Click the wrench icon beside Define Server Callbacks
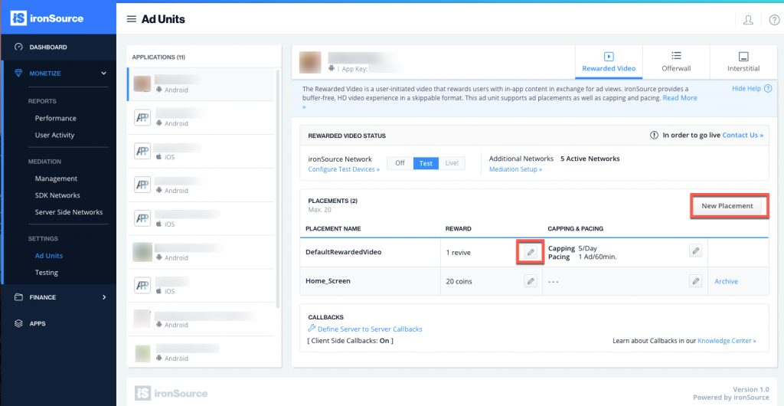Screen dimensions: 784x406 point(312,329)
